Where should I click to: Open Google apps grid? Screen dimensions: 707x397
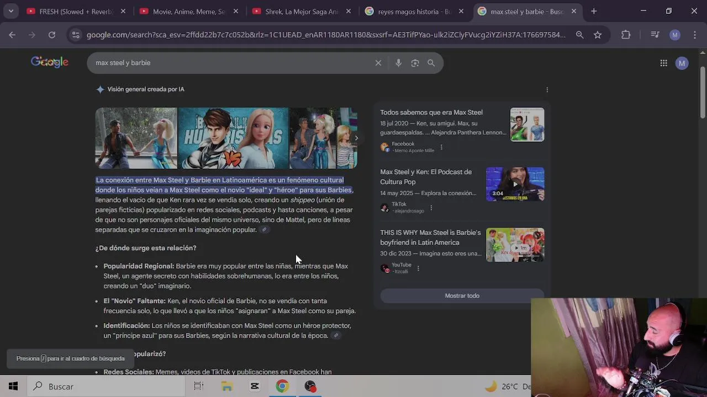(664, 63)
